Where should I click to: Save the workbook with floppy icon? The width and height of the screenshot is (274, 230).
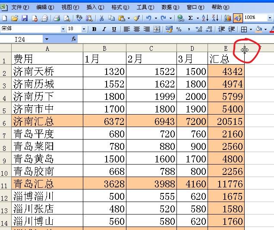coord(25,18)
